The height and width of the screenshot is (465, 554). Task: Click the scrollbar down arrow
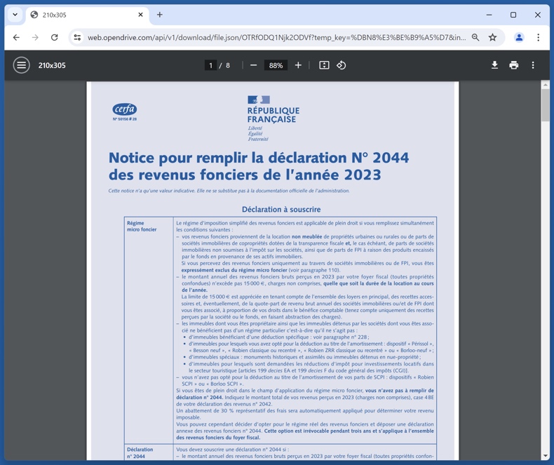coord(546,456)
